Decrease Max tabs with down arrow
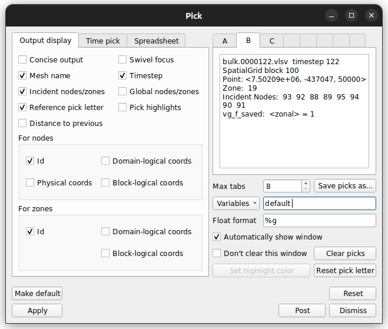Screen dimensions: 388x329 click(x=306, y=189)
